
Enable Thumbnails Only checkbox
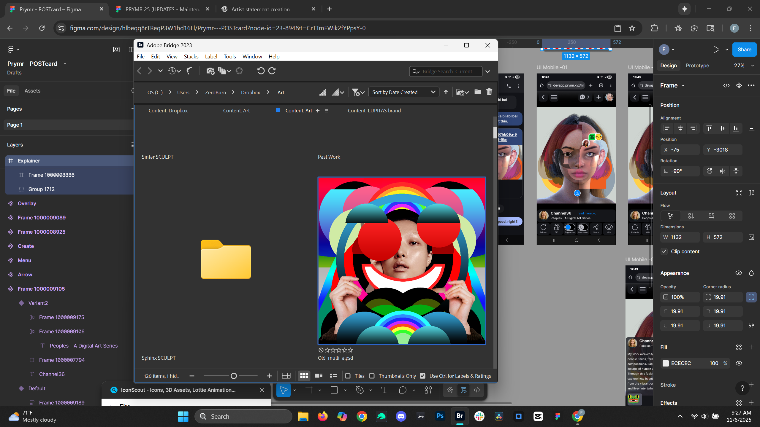pyautogui.click(x=372, y=376)
